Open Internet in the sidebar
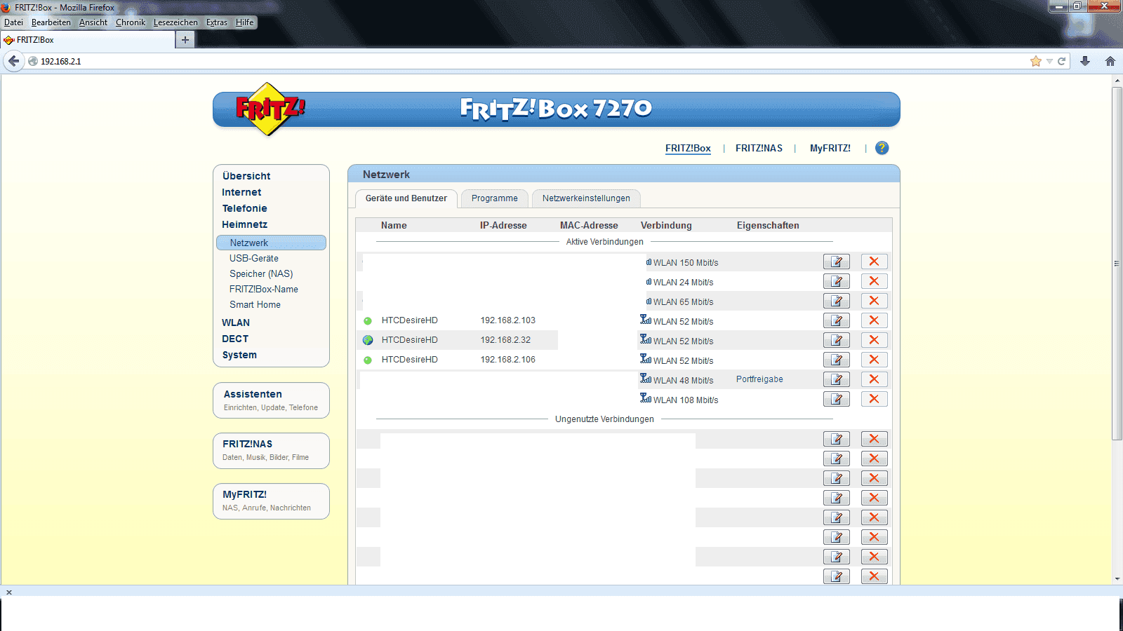 [x=241, y=192]
